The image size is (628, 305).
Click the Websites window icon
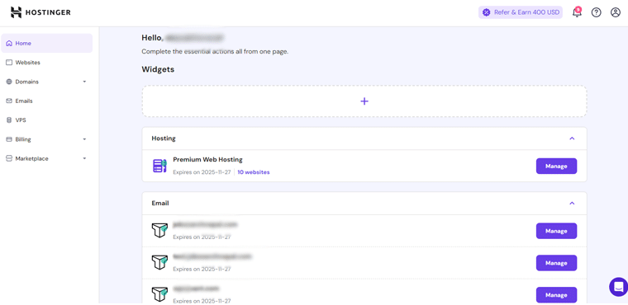9,63
